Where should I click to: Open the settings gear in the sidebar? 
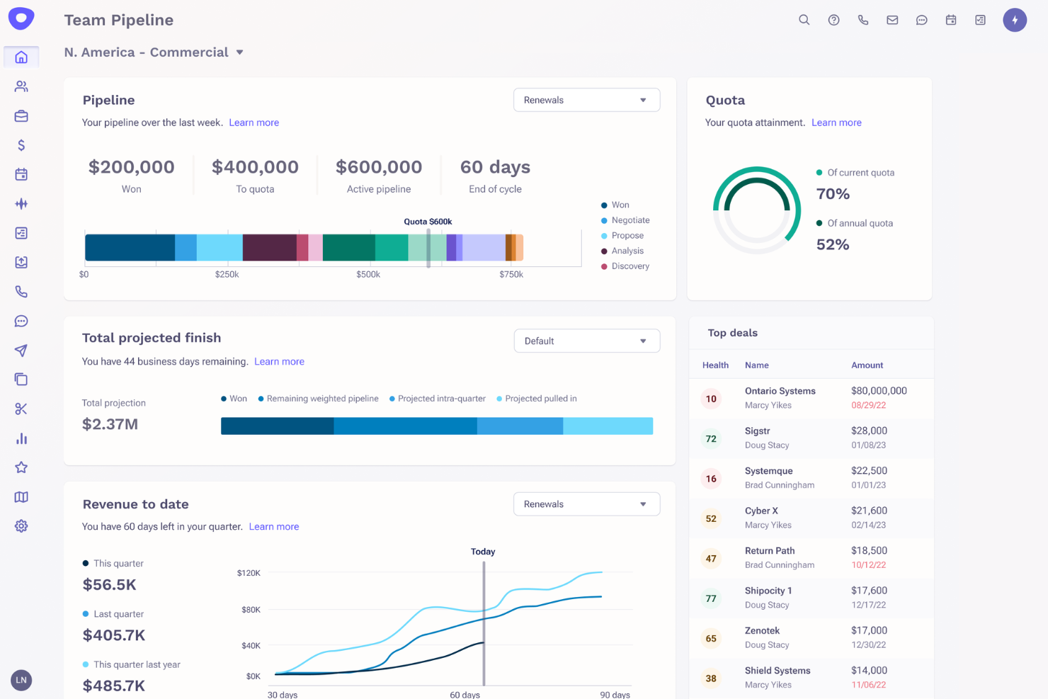(x=21, y=526)
